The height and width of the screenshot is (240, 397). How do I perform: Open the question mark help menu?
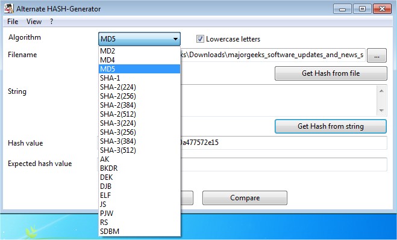click(x=52, y=22)
